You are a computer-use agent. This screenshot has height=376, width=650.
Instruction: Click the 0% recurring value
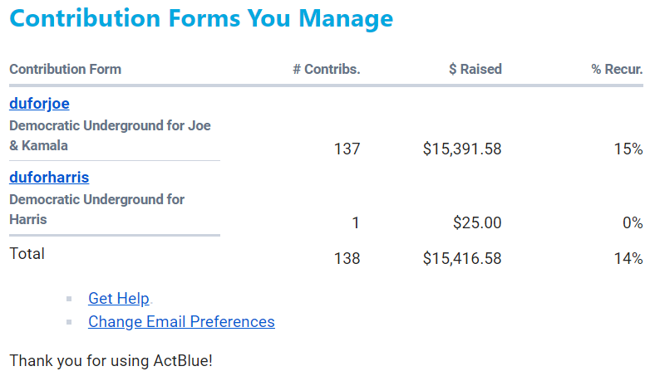click(x=633, y=222)
